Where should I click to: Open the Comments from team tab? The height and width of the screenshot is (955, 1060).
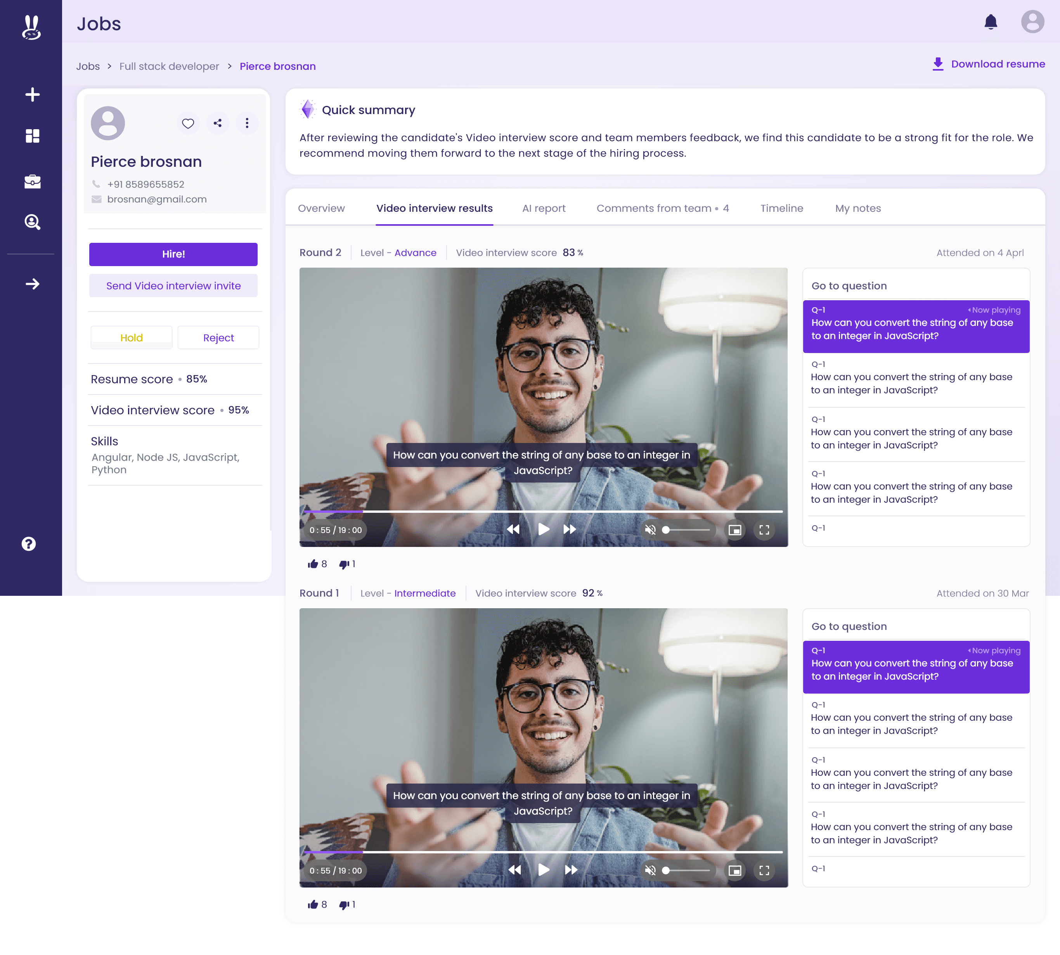coord(662,208)
